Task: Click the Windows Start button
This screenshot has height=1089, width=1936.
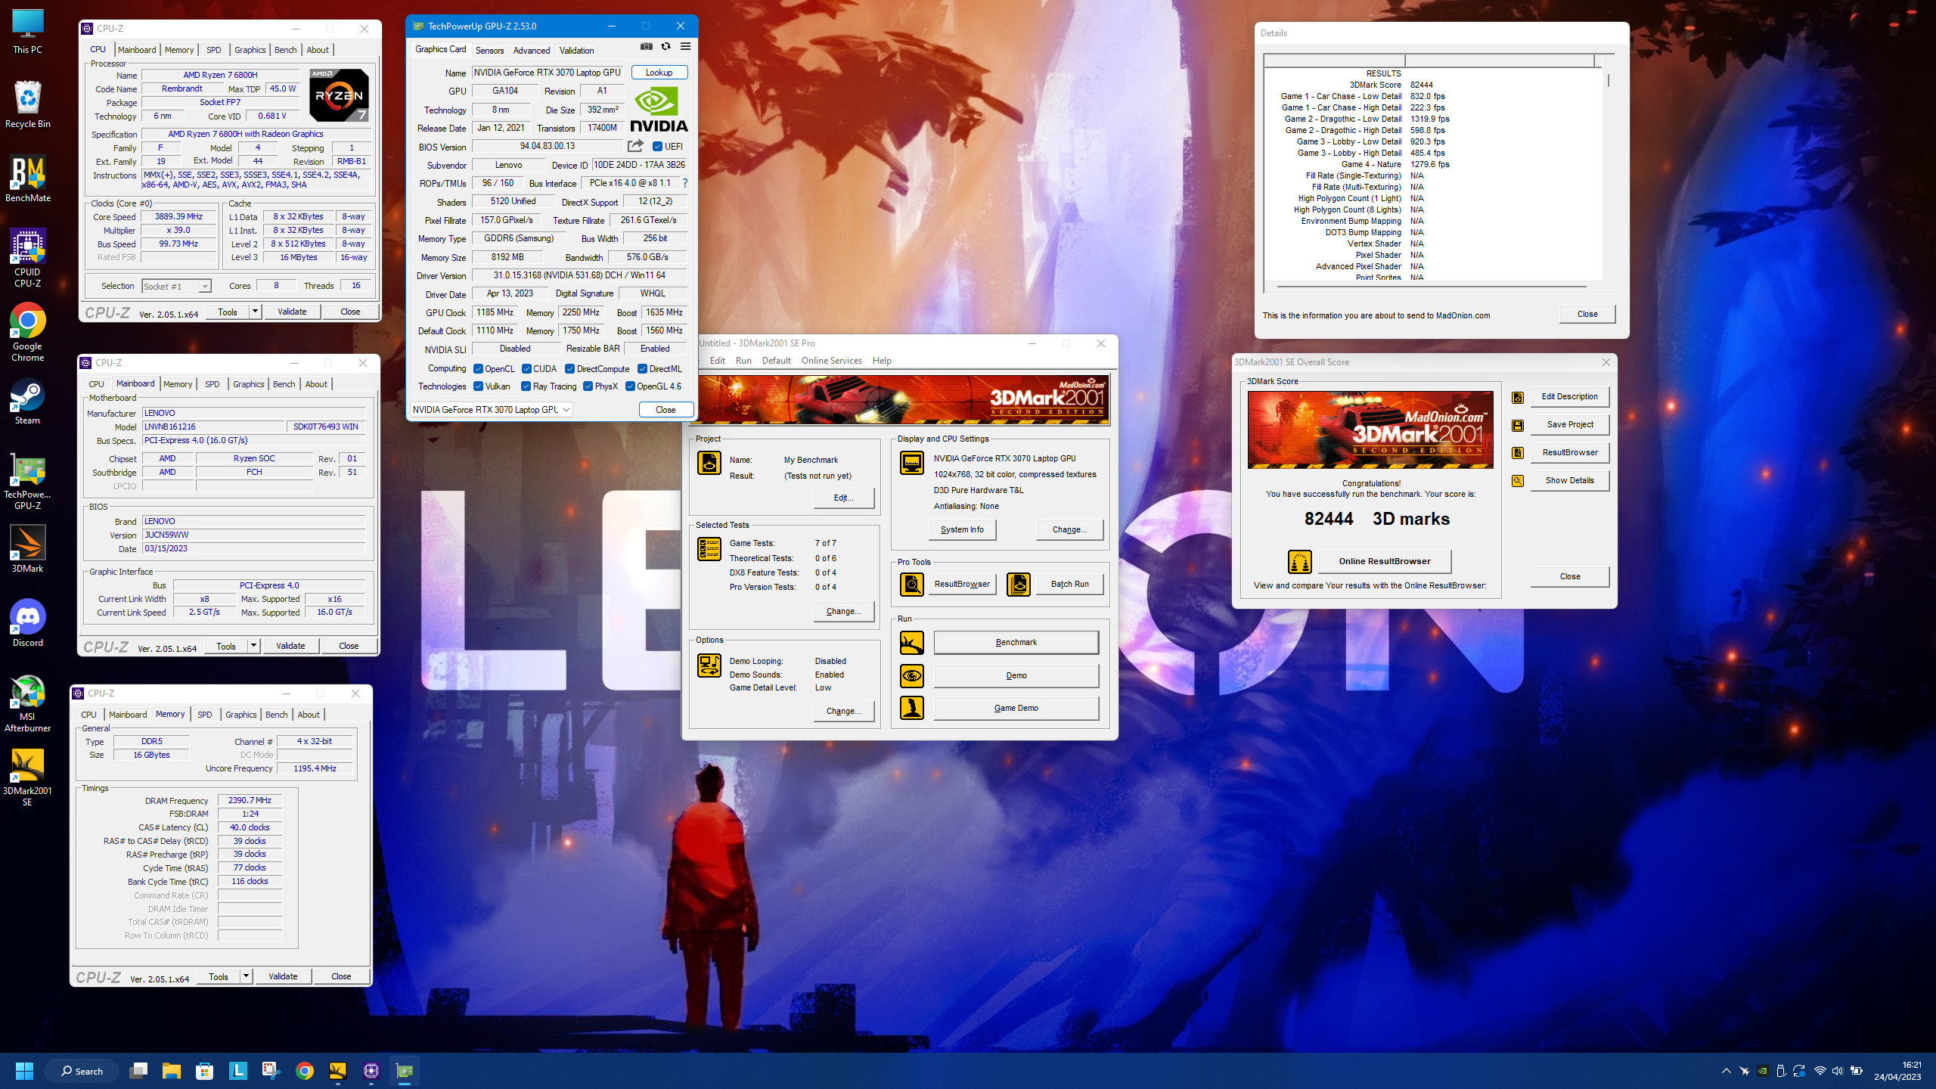Action: pos(25,1071)
